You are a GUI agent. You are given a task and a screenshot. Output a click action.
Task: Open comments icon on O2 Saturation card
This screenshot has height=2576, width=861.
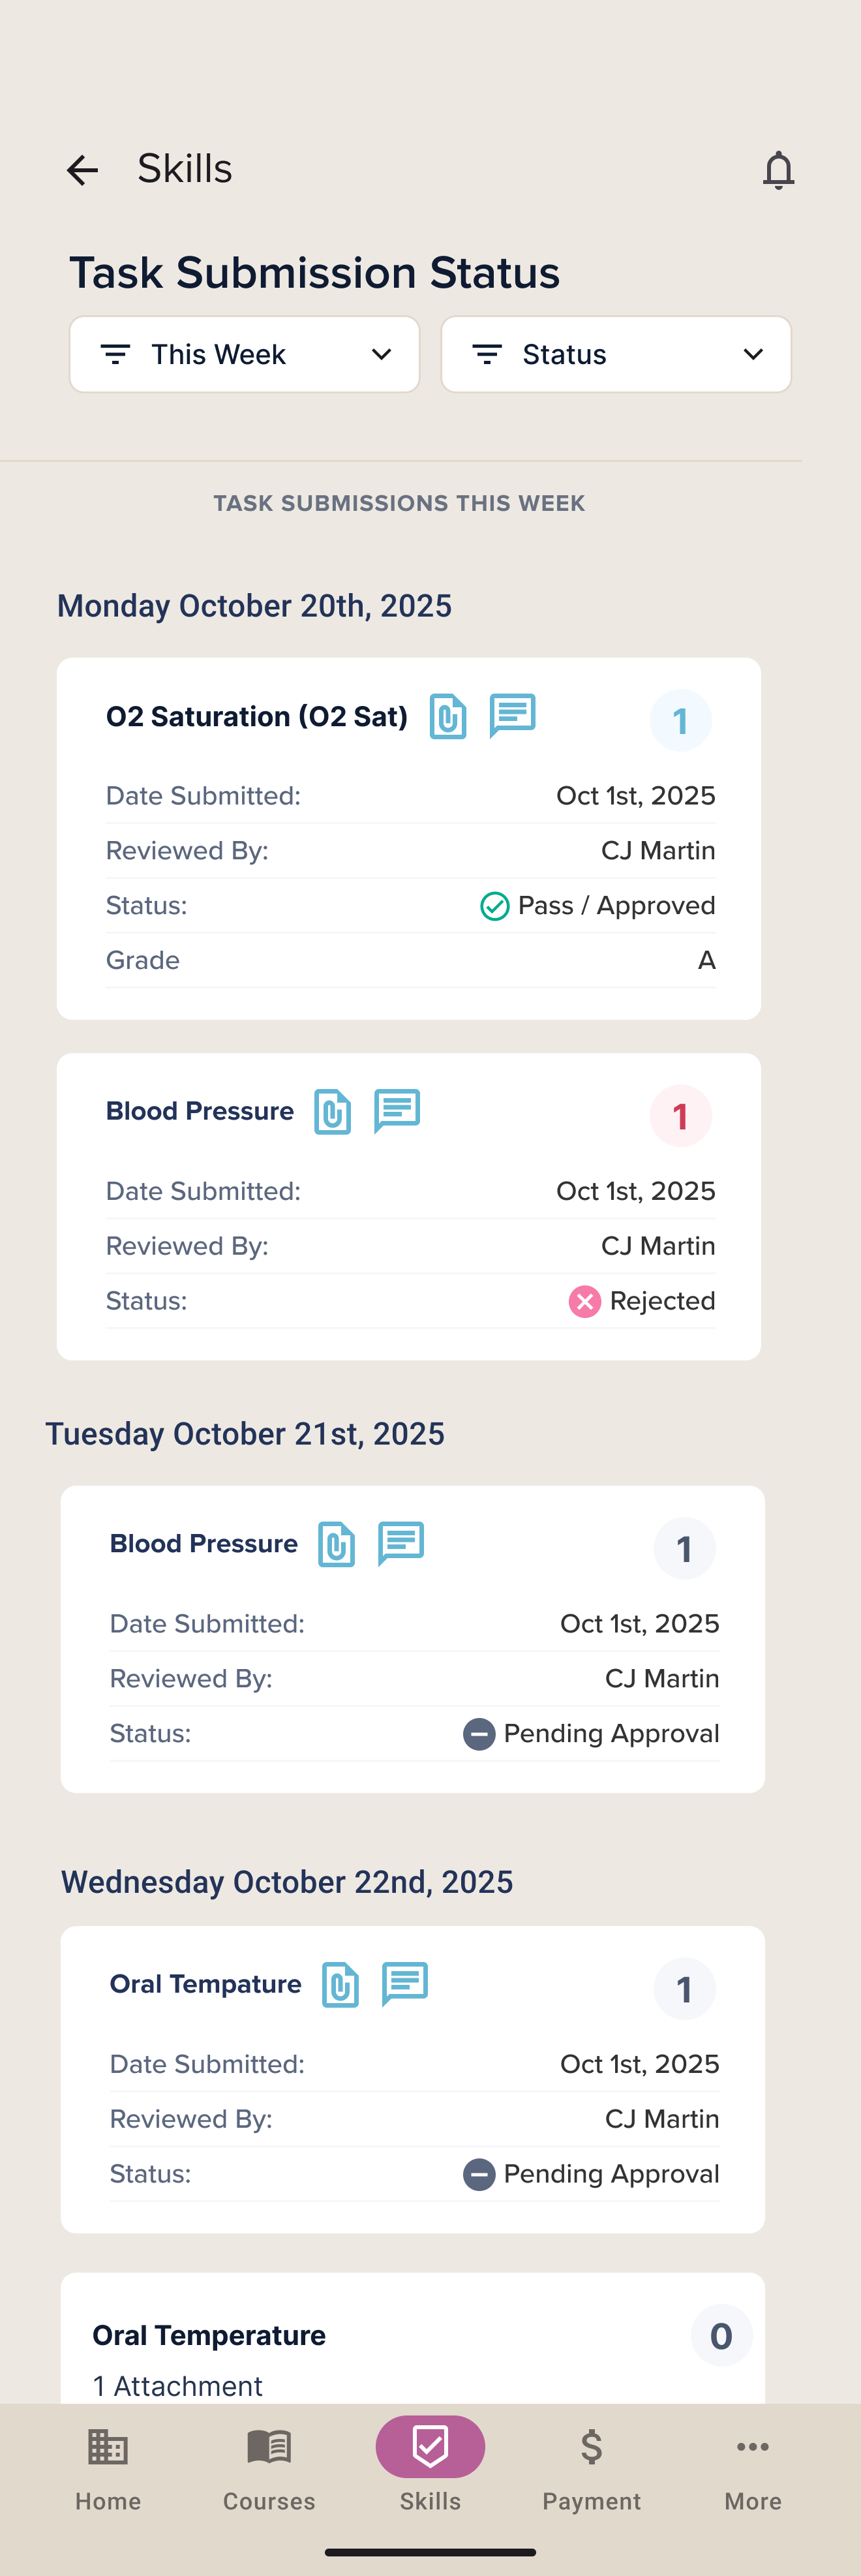coord(512,715)
